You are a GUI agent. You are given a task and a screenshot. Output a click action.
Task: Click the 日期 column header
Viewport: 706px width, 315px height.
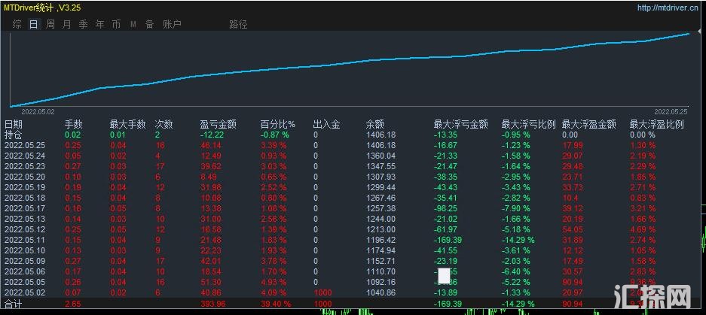point(14,124)
